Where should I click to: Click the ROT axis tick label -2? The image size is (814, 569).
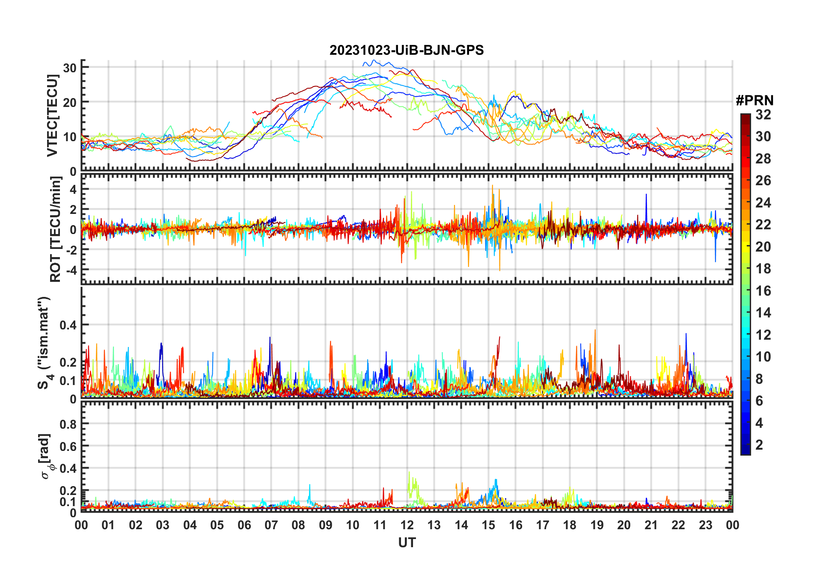[x=71, y=250]
